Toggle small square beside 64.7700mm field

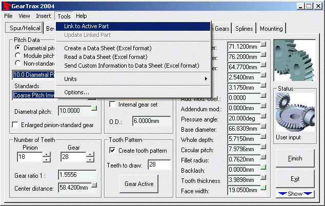[263, 65]
